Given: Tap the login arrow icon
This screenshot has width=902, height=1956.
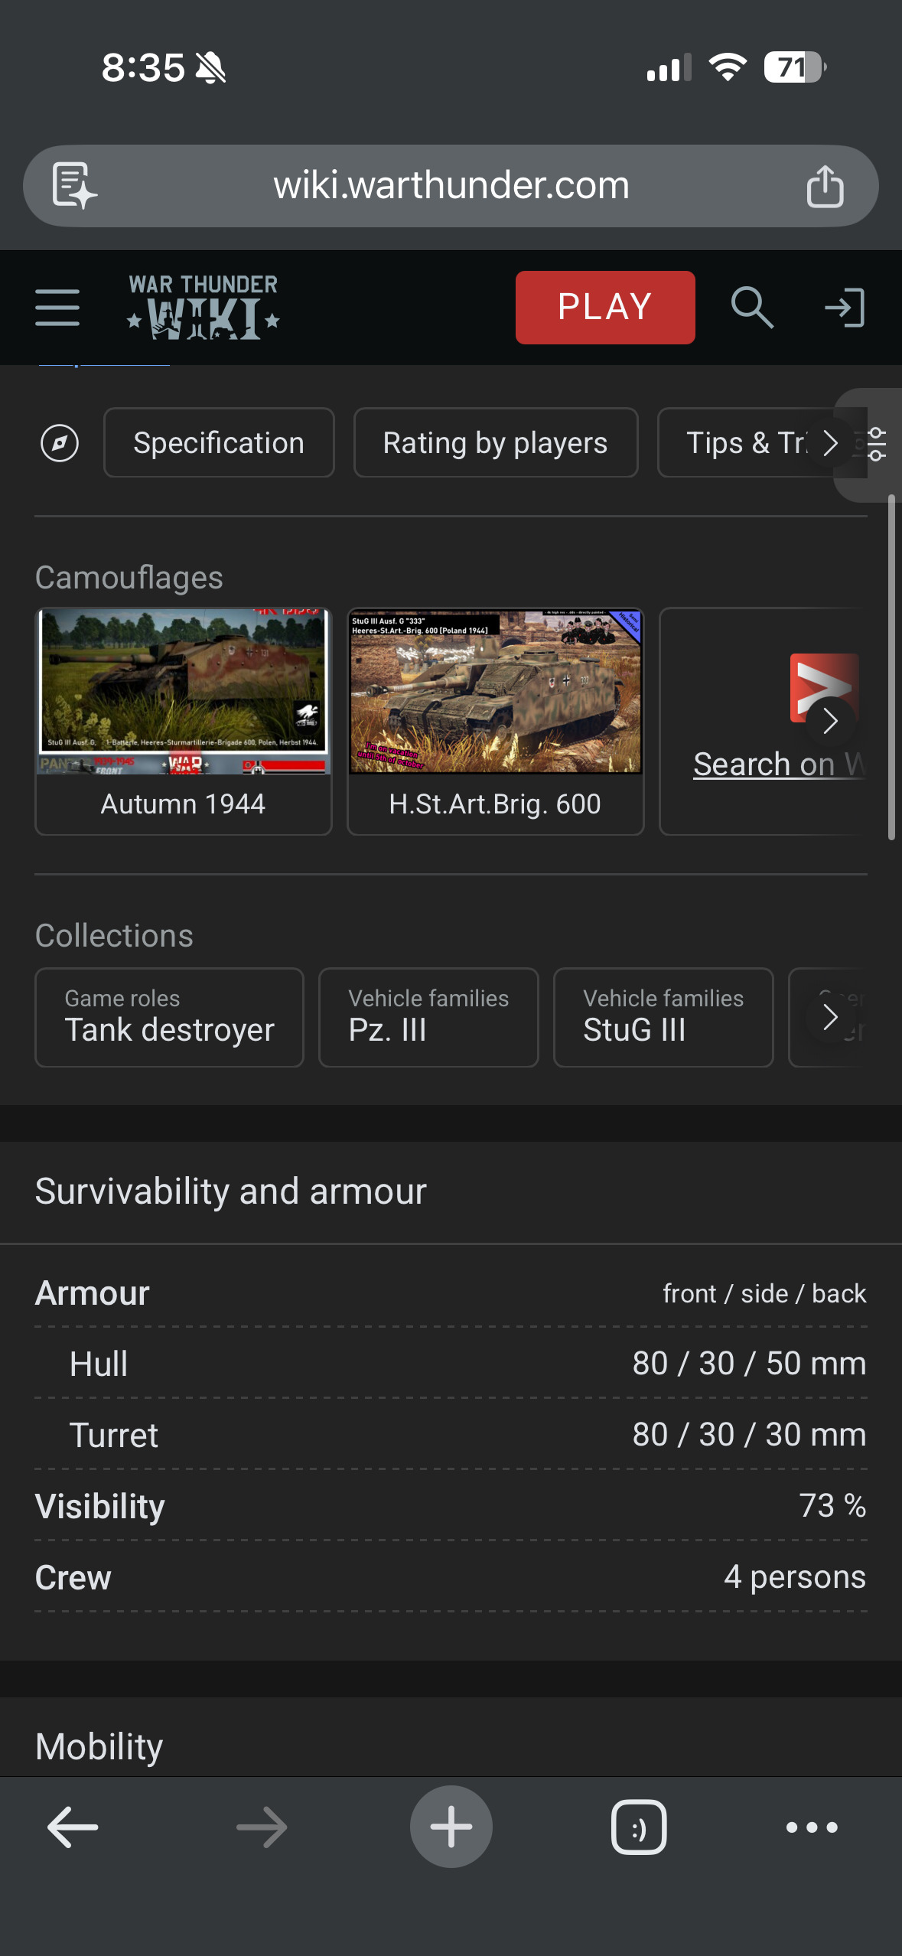Looking at the screenshot, I should tap(845, 308).
